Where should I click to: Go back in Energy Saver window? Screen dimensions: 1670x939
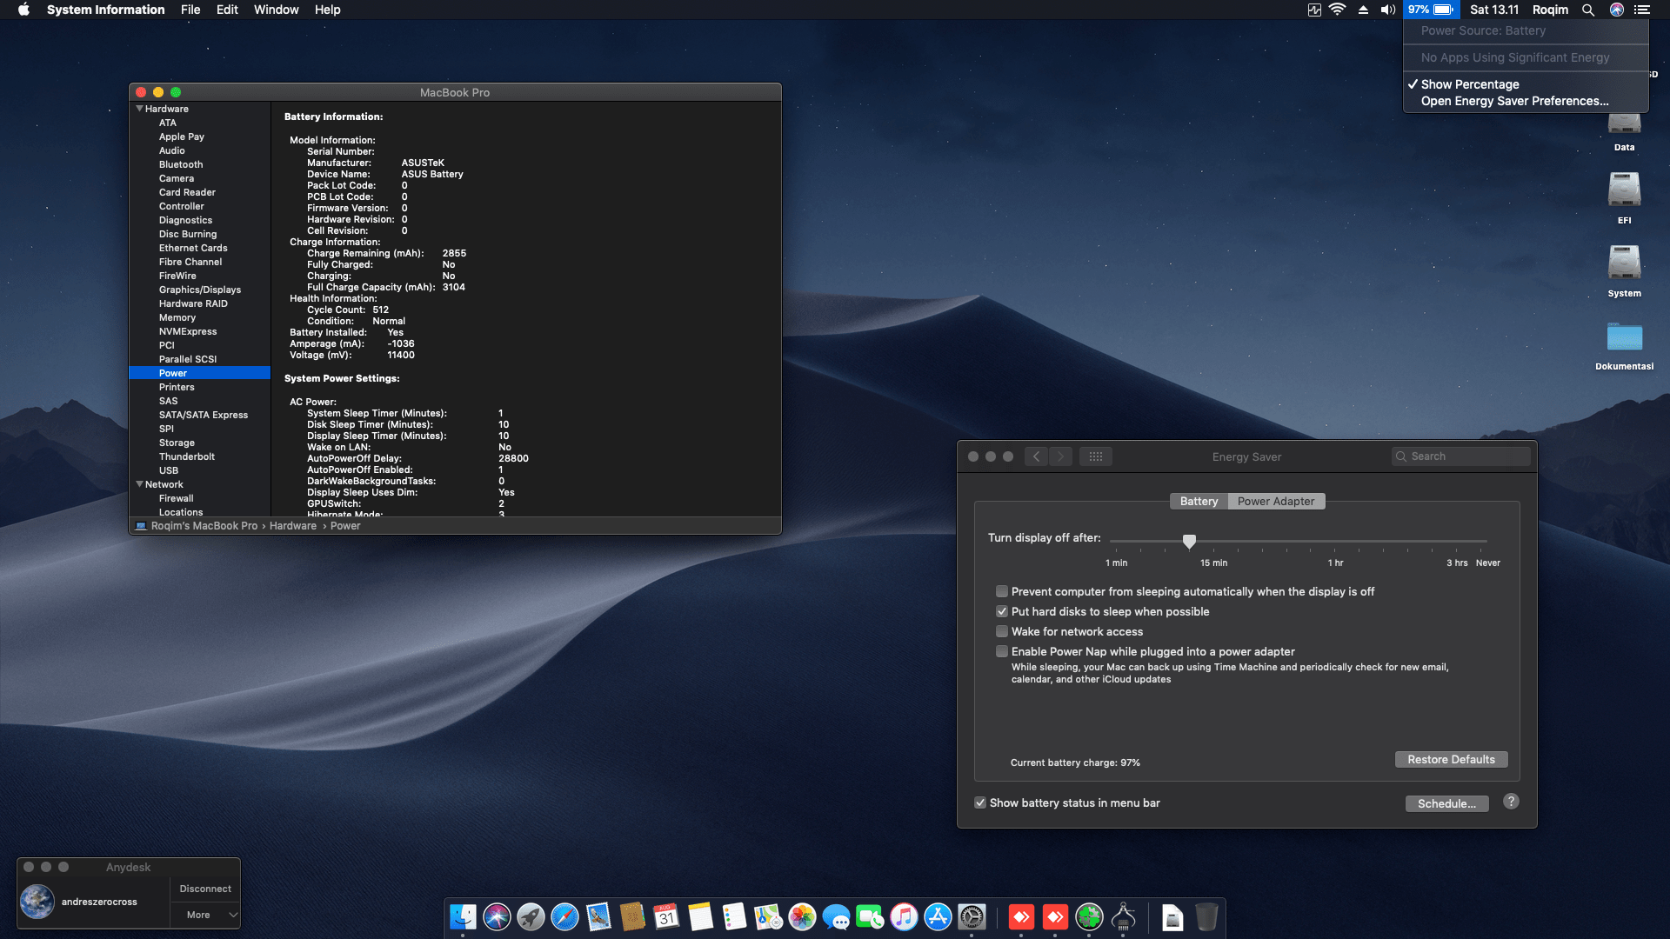pos(1036,456)
